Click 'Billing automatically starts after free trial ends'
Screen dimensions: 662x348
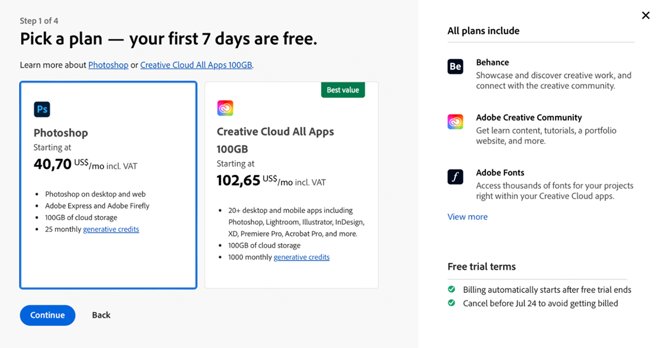click(x=547, y=290)
